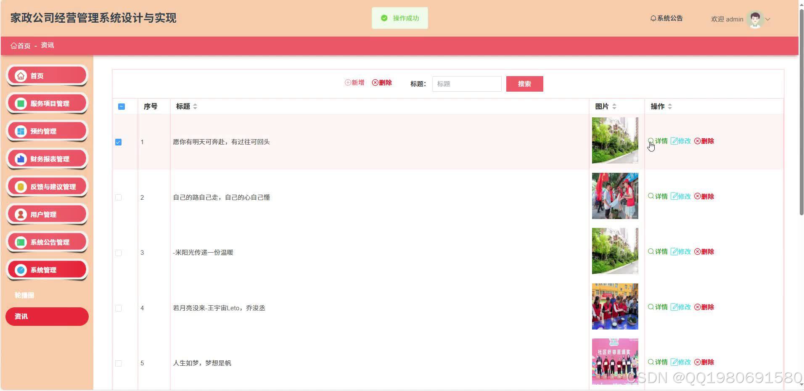This screenshot has width=804, height=391.
Task: Toggle the select-all checkbox in table header
Action: [121, 106]
